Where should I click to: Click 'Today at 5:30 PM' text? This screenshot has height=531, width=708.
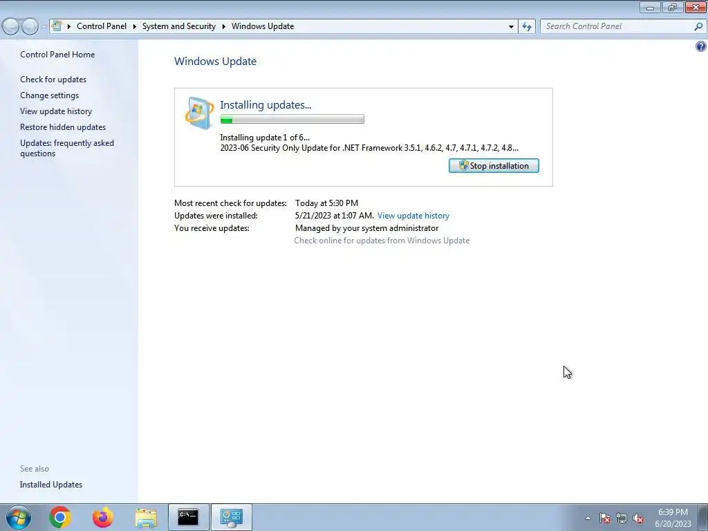tap(326, 203)
